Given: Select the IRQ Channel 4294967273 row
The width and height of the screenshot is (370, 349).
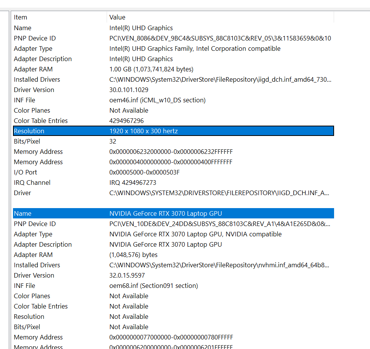Looking at the screenshot, I should click(174, 183).
